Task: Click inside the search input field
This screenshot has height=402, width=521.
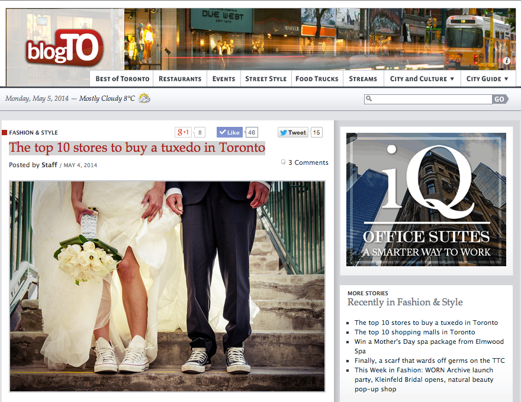Action: tap(426, 98)
